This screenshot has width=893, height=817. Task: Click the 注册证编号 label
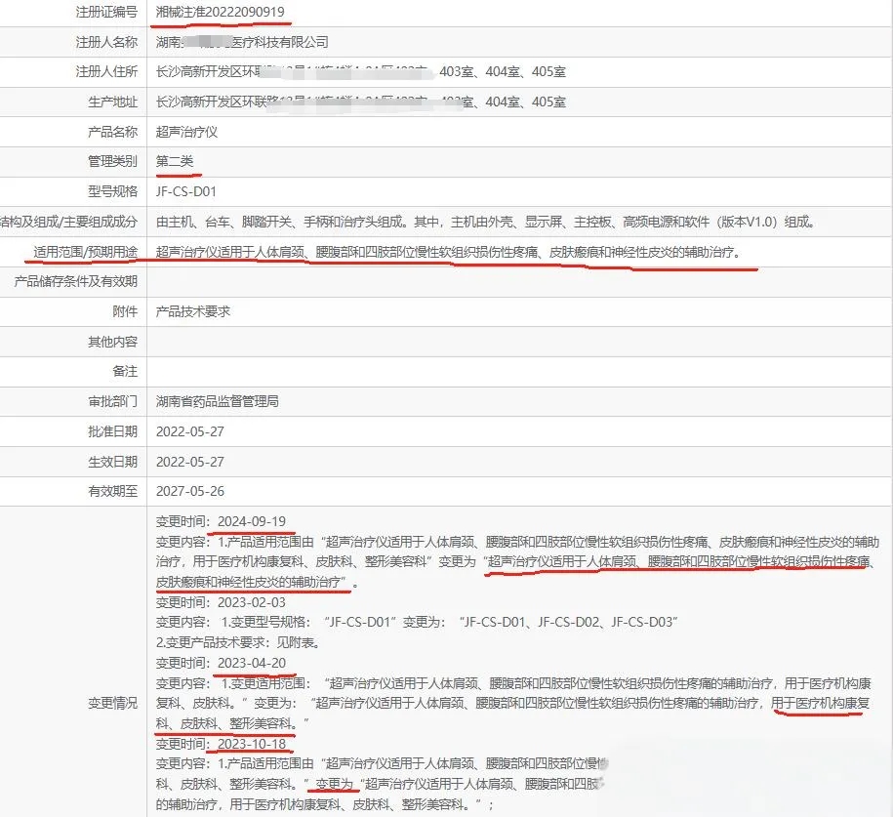click(106, 12)
